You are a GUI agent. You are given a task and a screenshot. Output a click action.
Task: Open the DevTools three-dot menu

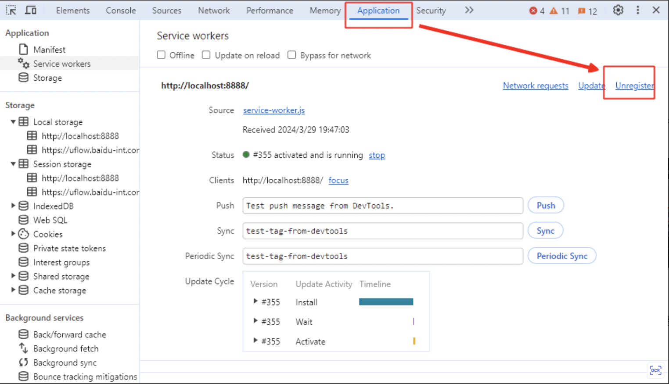click(x=638, y=10)
